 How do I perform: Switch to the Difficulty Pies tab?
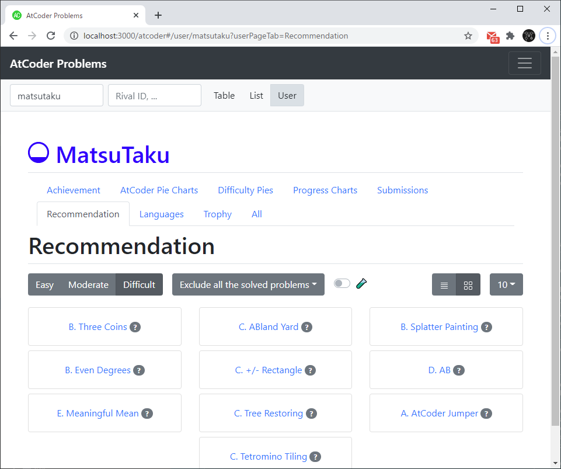pyautogui.click(x=245, y=190)
